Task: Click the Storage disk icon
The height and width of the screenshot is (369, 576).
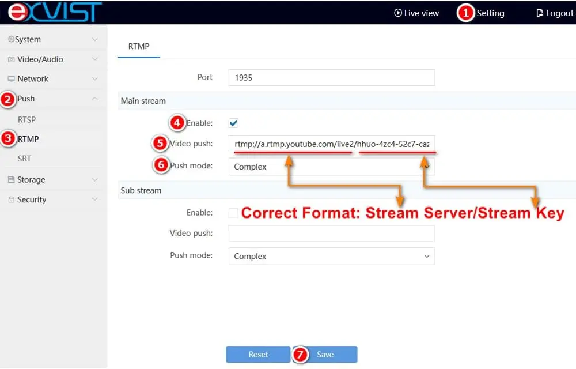Action: pos(11,180)
